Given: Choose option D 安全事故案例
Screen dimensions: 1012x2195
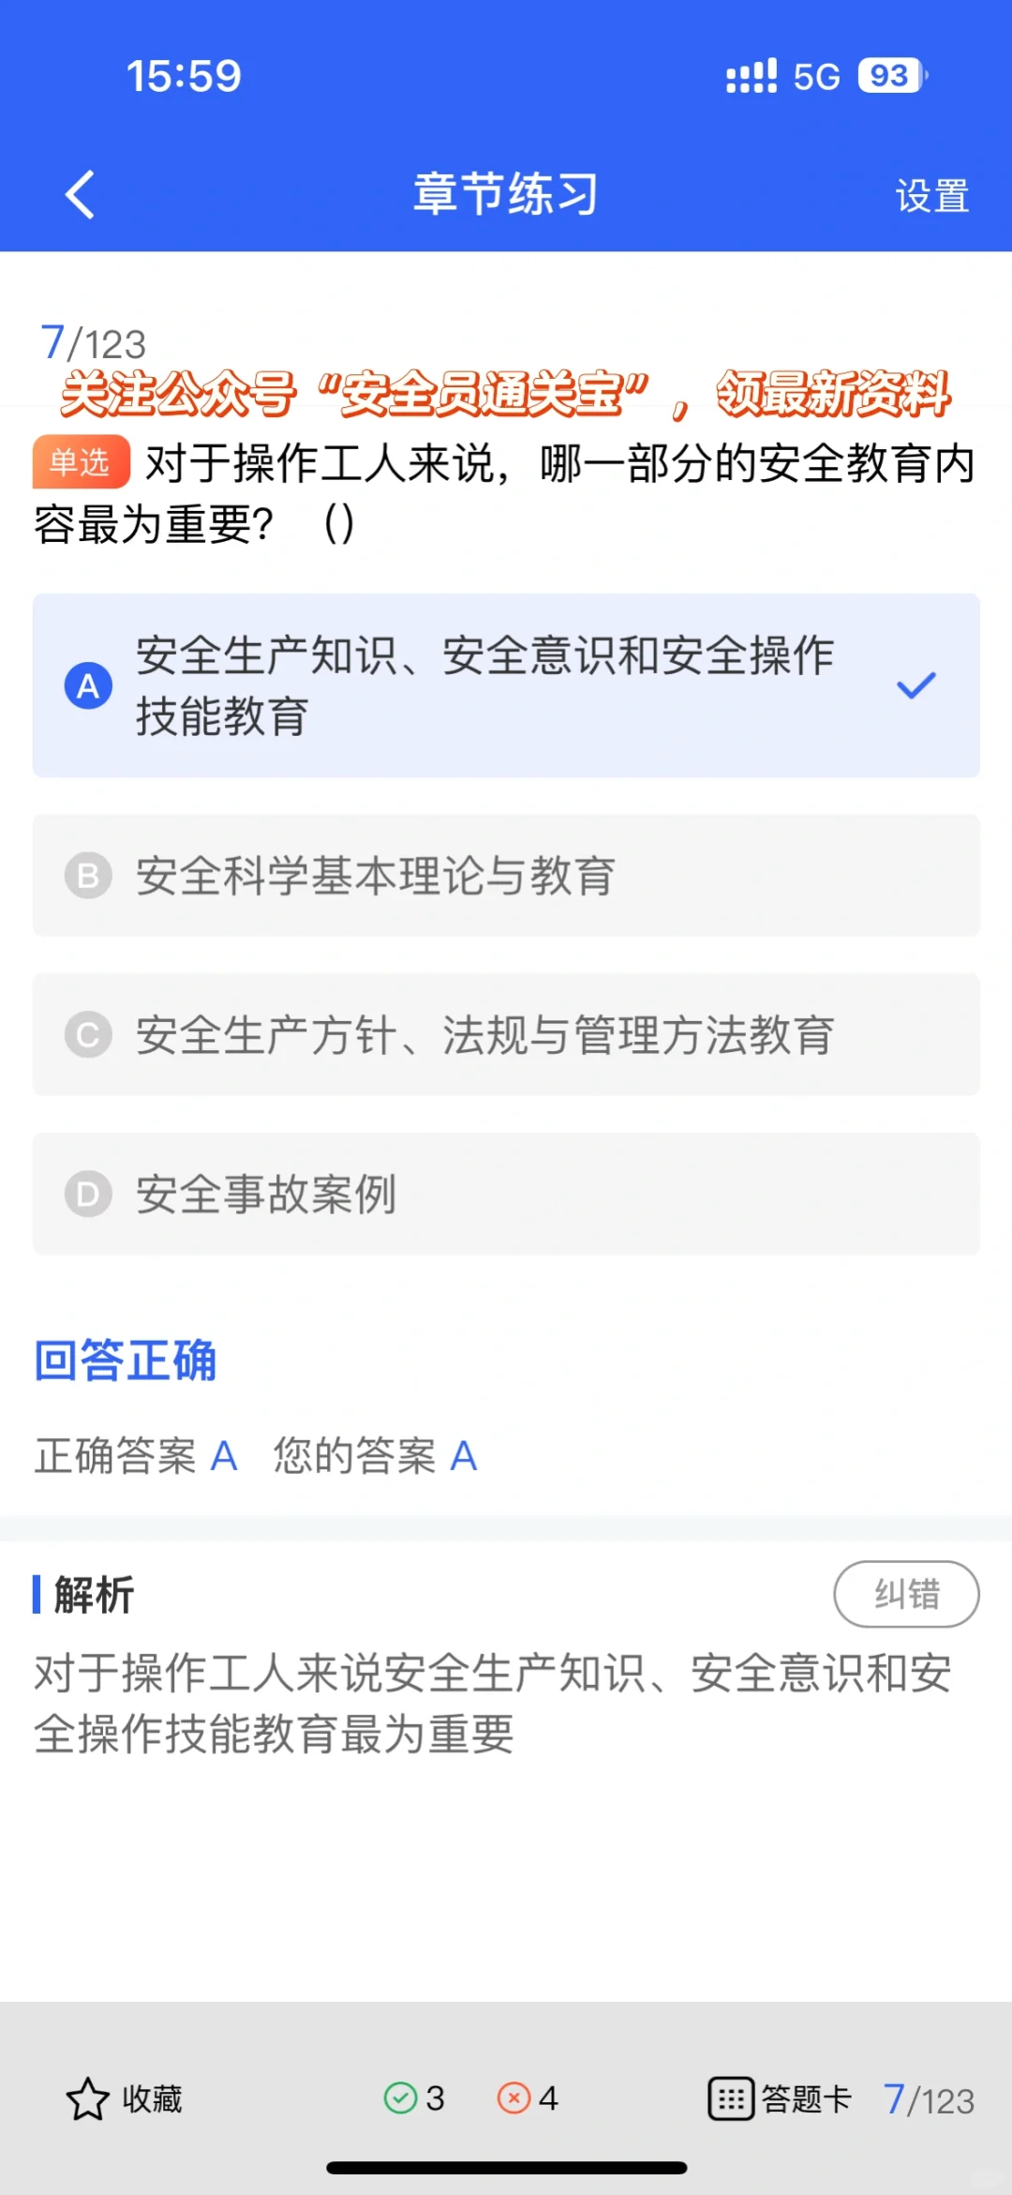Looking at the screenshot, I should (x=506, y=1194).
